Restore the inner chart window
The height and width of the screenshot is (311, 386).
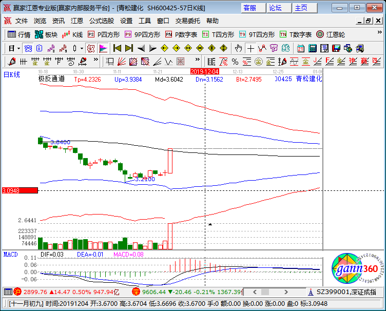tap(368, 21)
